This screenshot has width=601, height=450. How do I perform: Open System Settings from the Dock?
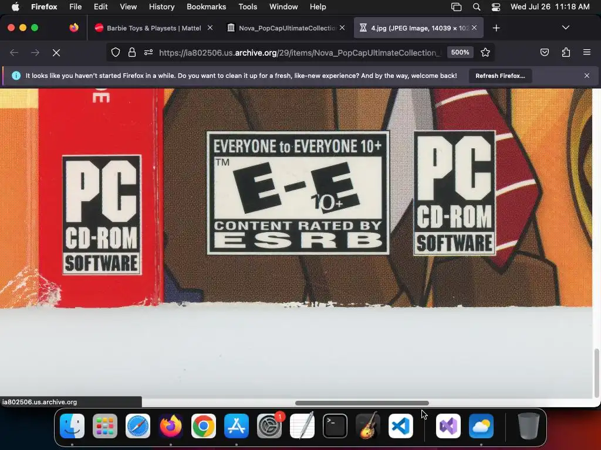pos(269,426)
